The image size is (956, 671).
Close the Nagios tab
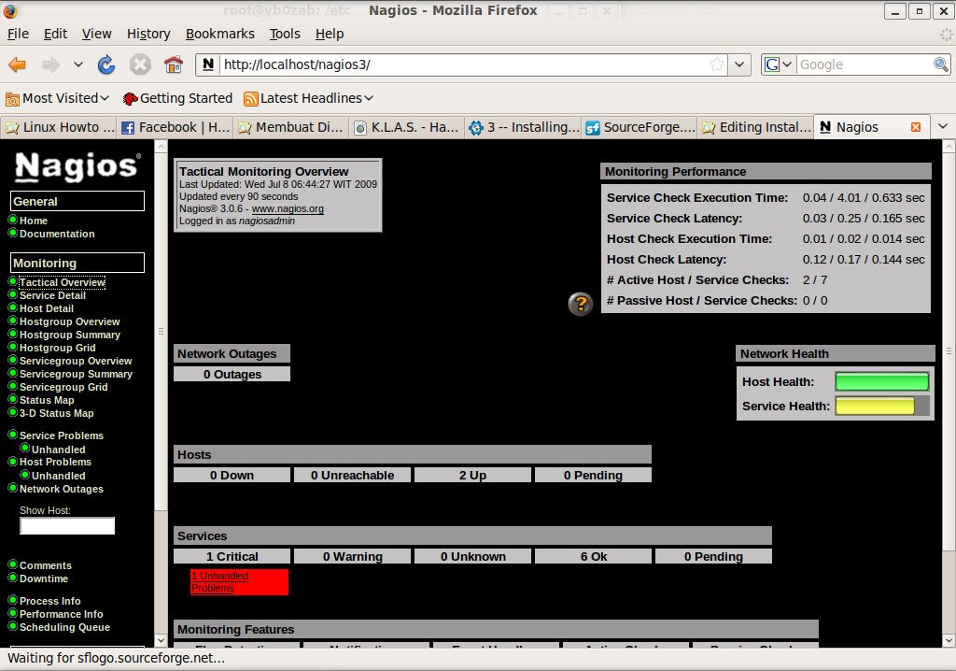915,127
